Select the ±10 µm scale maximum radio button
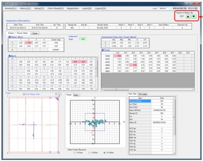The image size is (203, 161). [x=105, y=153]
